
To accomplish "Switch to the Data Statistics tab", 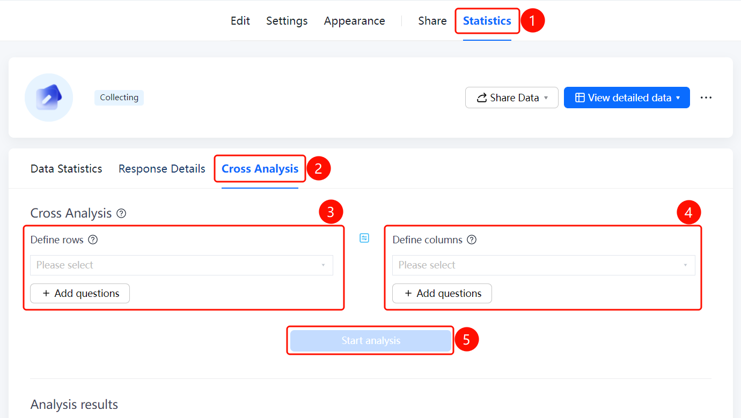I will [x=67, y=169].
